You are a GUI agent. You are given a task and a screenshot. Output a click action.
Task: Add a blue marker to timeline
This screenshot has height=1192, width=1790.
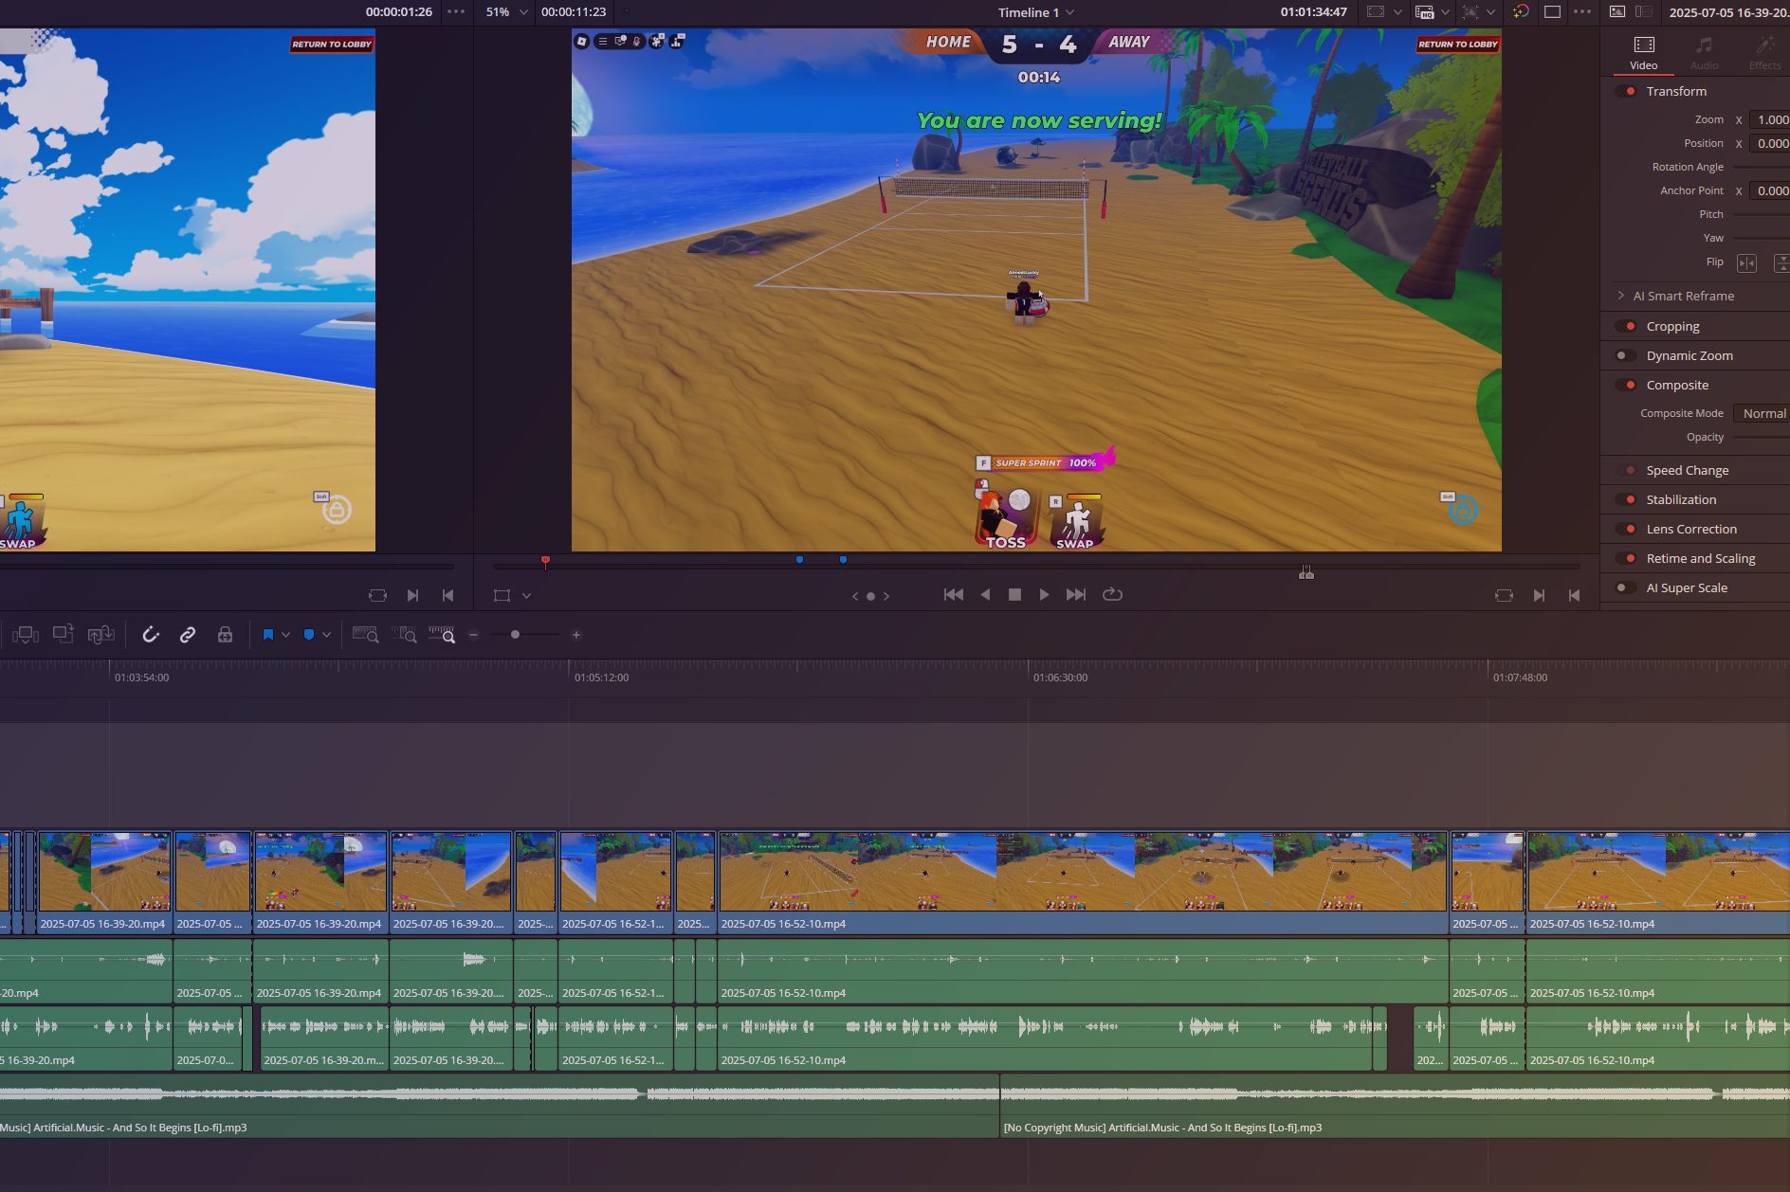click(x=309, y=635)
